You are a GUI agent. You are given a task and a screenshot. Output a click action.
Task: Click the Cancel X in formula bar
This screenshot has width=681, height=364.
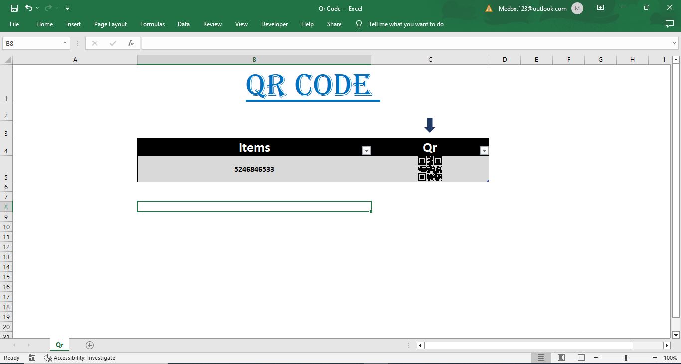[95, 43]
